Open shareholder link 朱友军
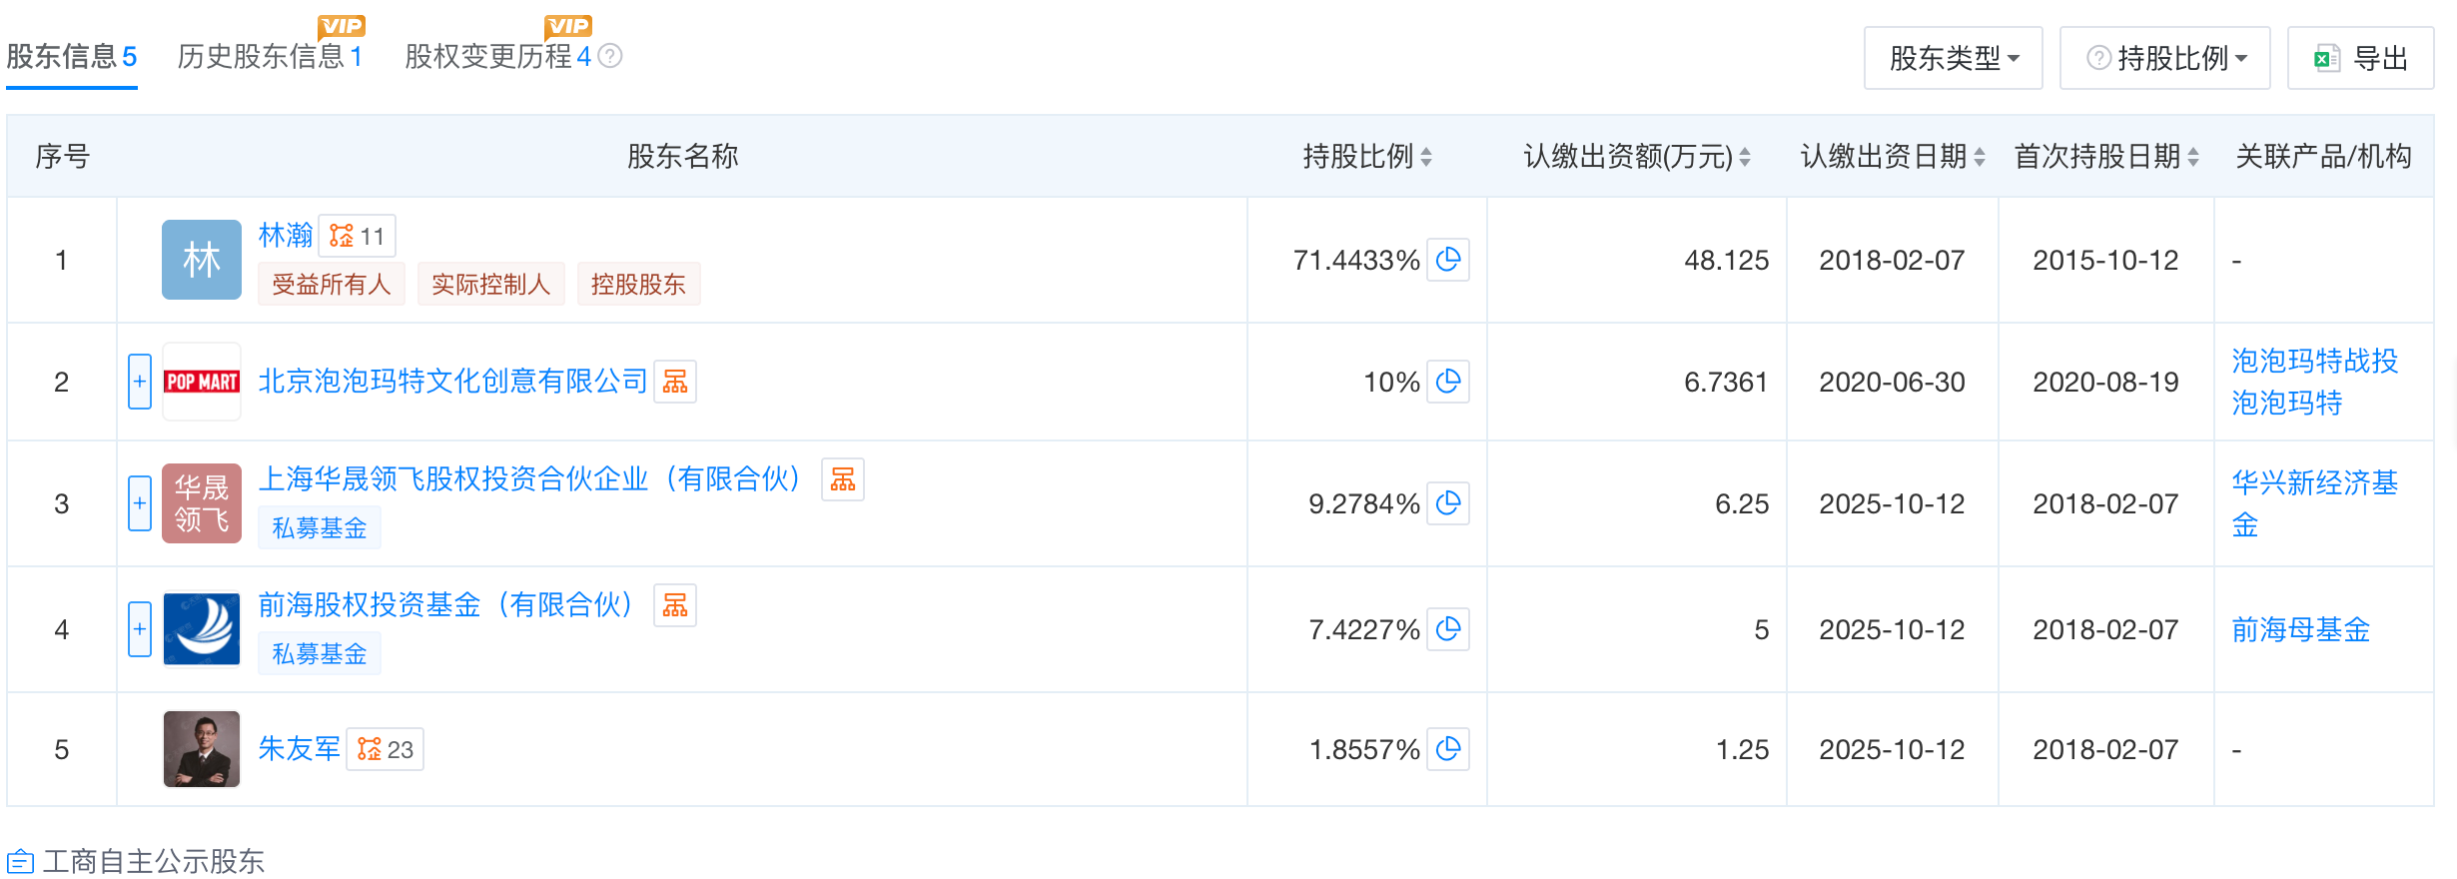This screenshot has height=879, width=2457. [x=300, y=749]
